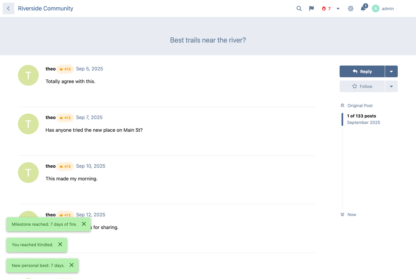Jump to Now in the scrubber
Viewport: 416px width, 279px height.
point(348,214)
